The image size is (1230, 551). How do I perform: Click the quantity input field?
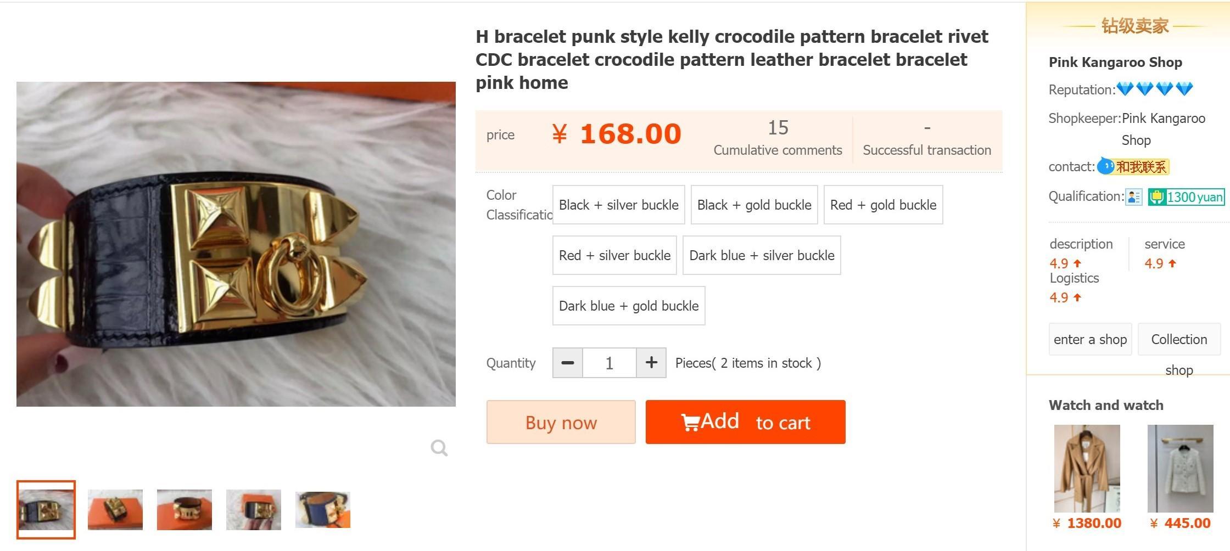(x=609, y=363)
